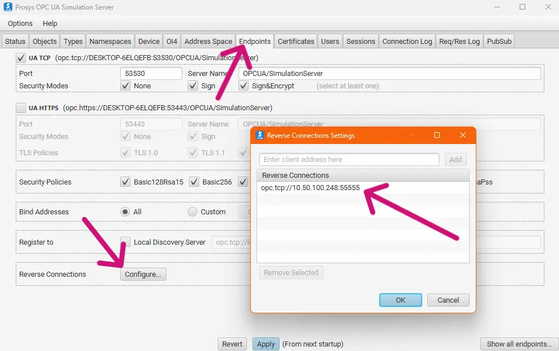Click the Prosys app icon in title bar
The height and width of the screenshot is (351, 559).
click(8, 7)
